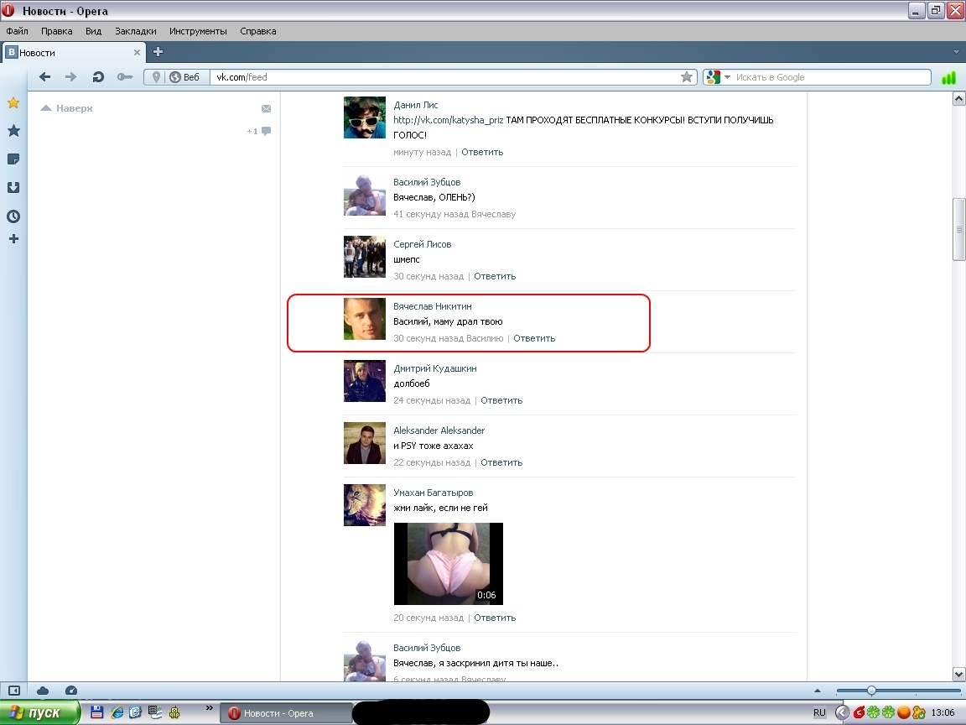Click the forward navigation arrow
Viewport: 966px width, 725px height.
tap(70, 77)
